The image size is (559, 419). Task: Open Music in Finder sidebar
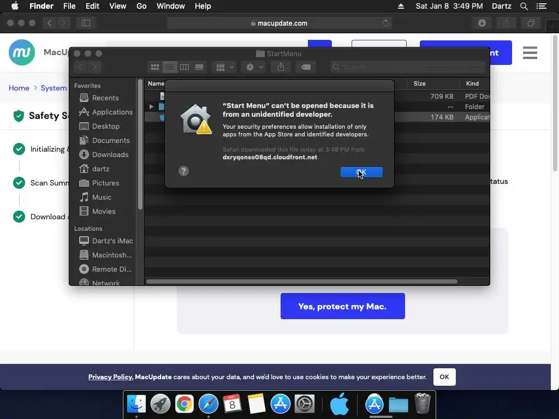95,197
